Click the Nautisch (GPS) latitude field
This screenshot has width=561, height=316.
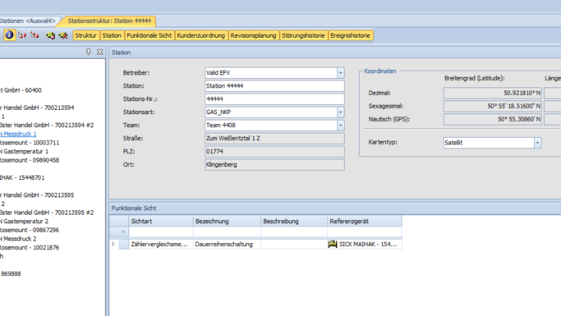coord(492,119)
